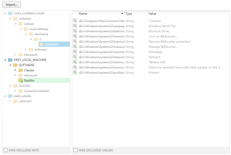The width and height of the screenshot is (231, 155).
Task: Expand the Classes key under SOFTWARE
Action: click(x=15, y=70)
